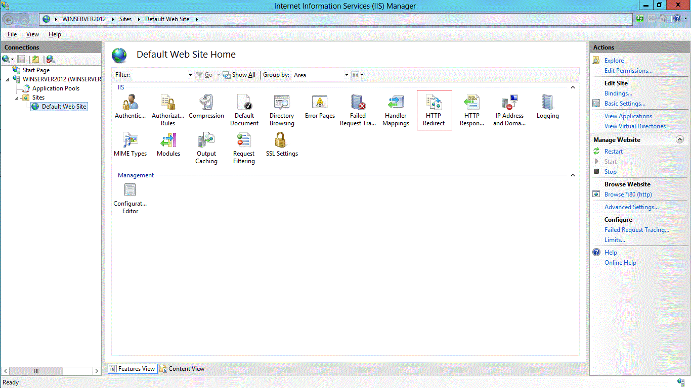The height and width of the screenshot is (388, 691).
Task: Open the Configuration Editor
Action: [130, 198]
